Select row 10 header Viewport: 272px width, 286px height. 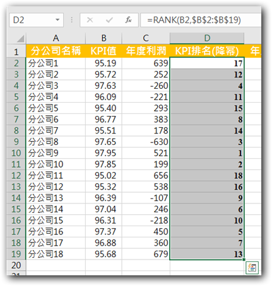coord(16,153)
